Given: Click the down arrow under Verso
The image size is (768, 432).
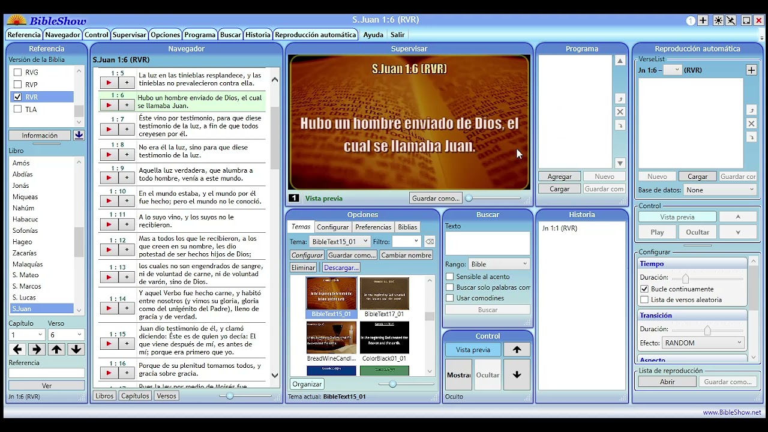Looking at the screenshot, I should coord(76,349).
